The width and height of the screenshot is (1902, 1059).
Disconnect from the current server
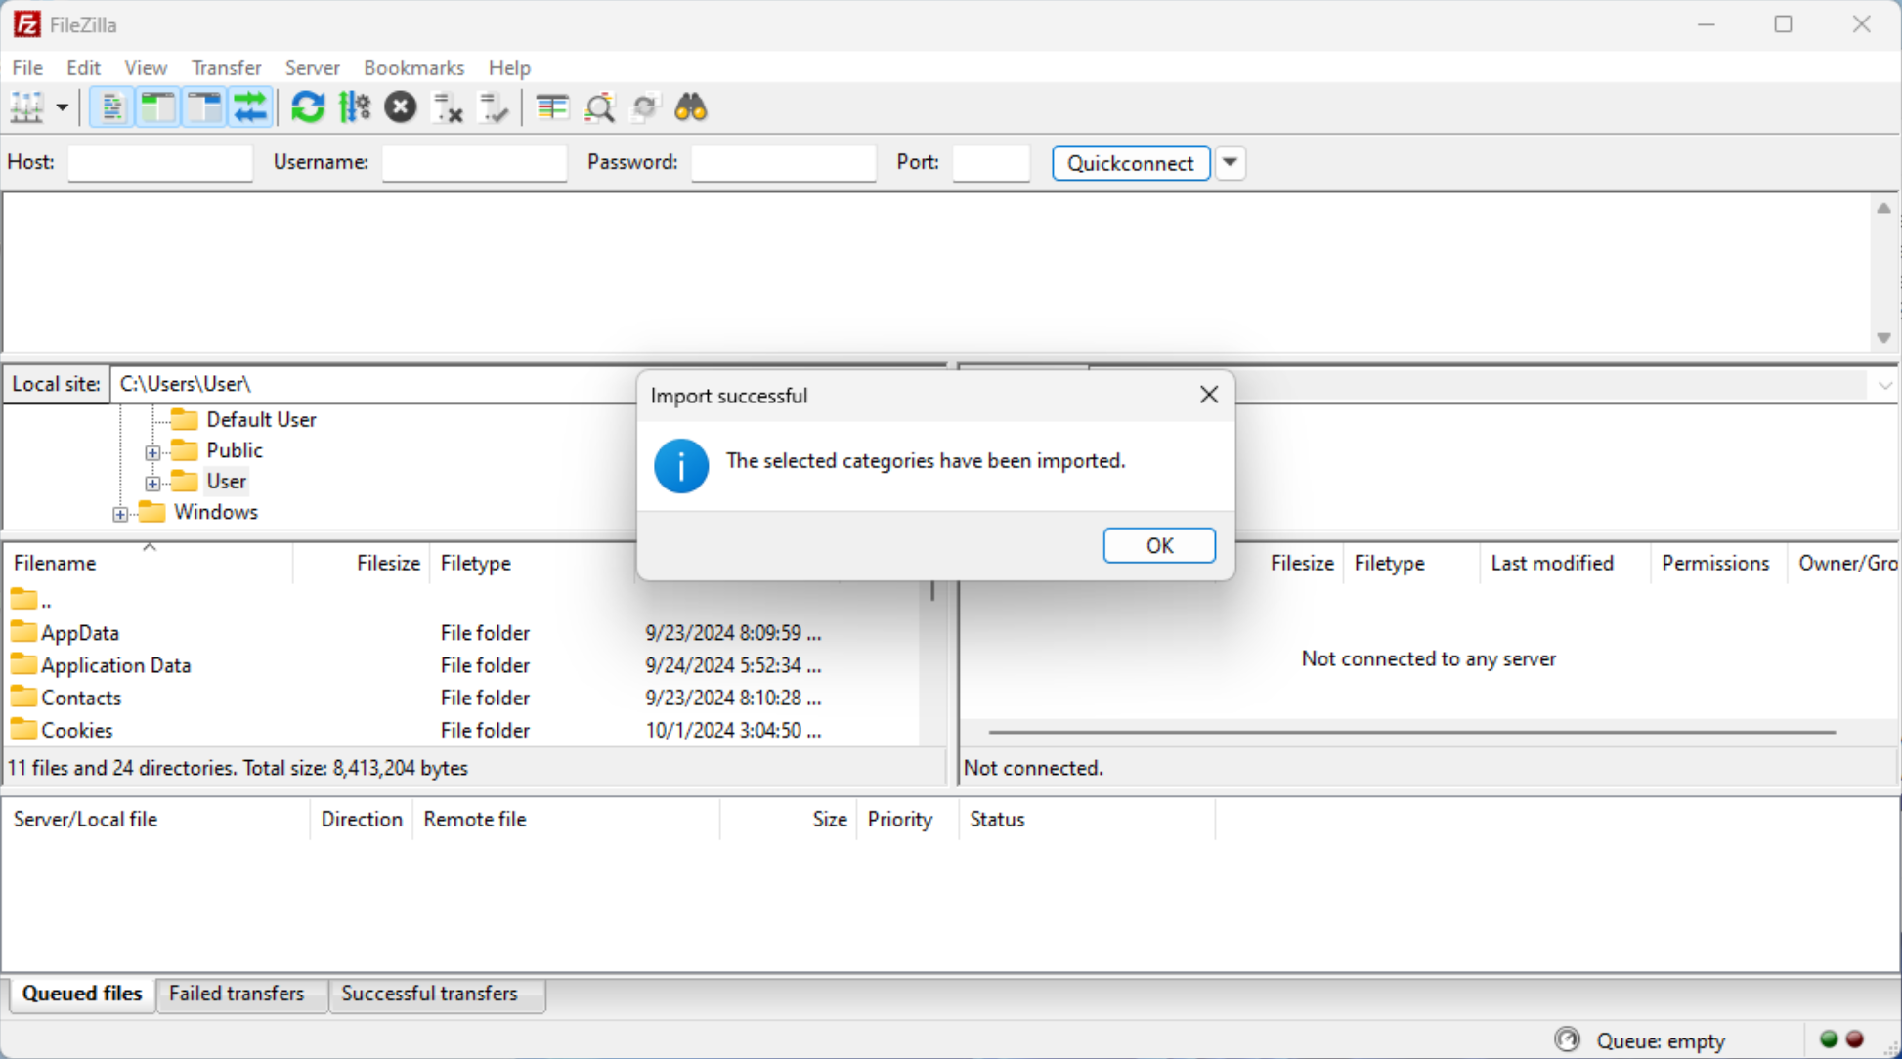(x=447, y=107)
